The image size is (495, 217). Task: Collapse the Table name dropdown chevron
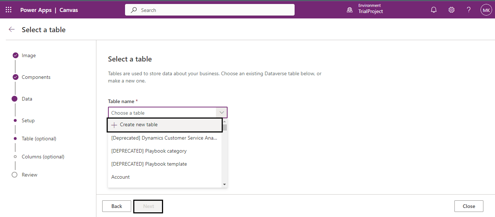click(221, 112)
